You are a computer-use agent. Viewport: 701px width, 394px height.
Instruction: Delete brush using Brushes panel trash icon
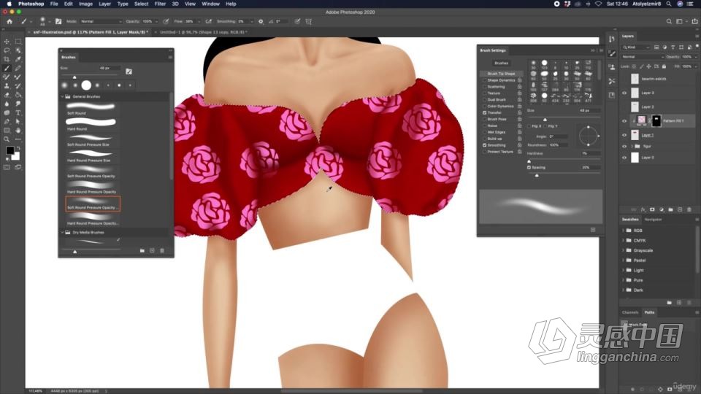tap(162, 250)
